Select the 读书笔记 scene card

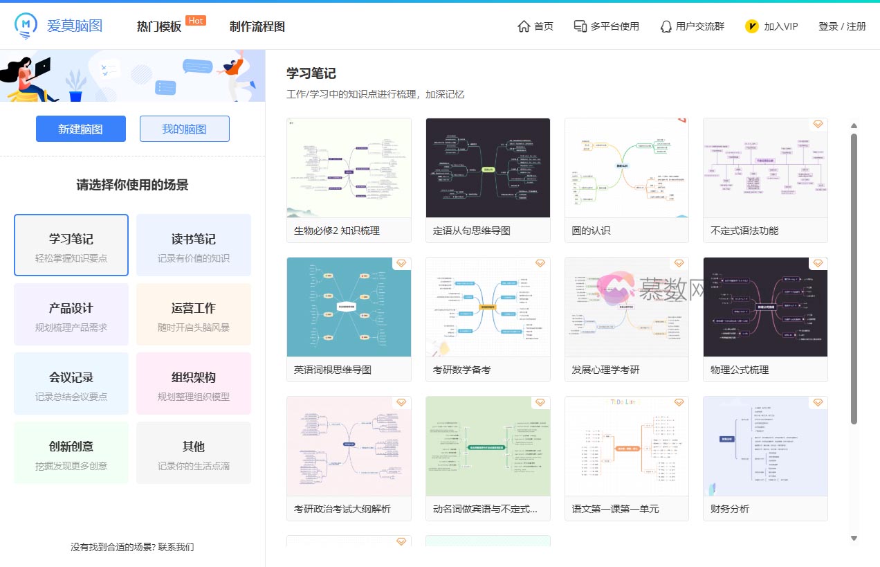point(193,244)
